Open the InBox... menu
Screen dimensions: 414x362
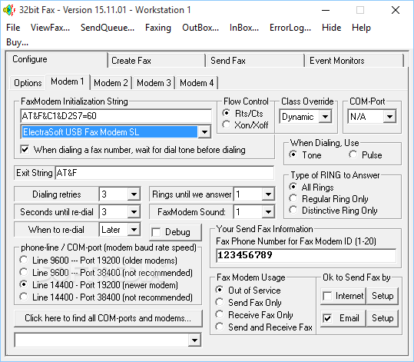point(244,28)
